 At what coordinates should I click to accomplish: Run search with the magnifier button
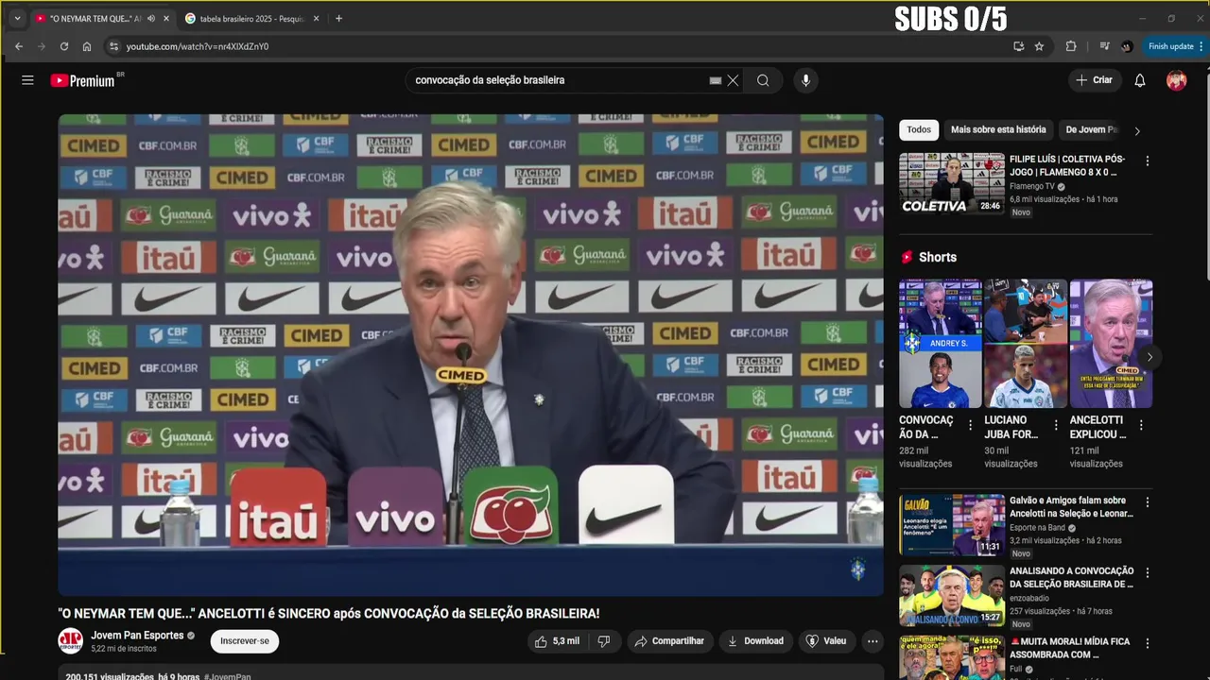(763, 80)
